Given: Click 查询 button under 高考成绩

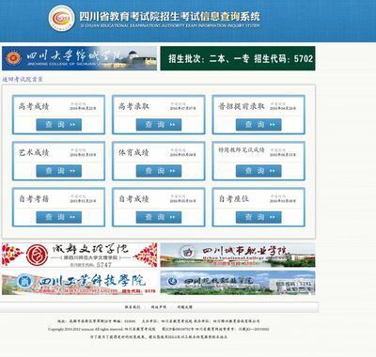Looking at the screenshot, I should 59,125.
